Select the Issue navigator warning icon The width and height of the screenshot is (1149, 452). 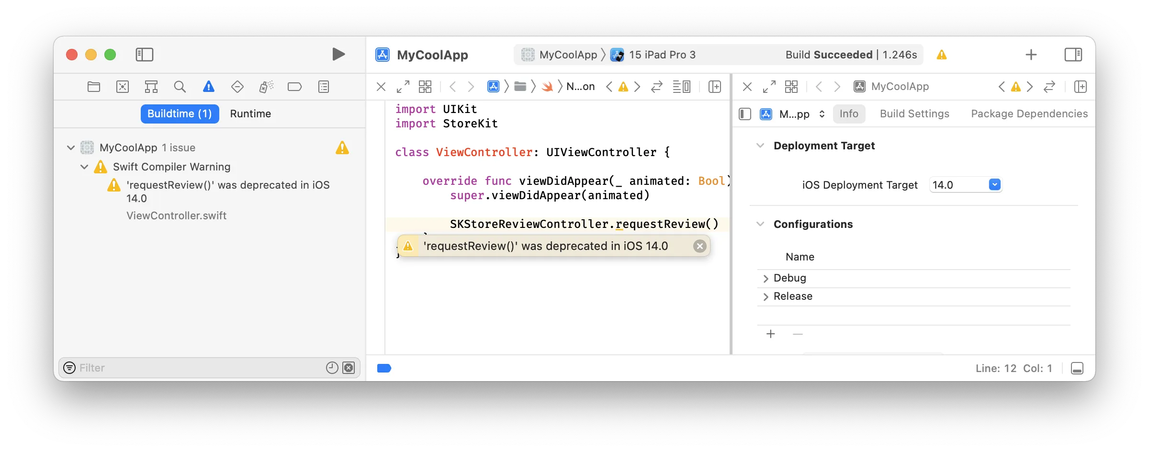point(208,86)
